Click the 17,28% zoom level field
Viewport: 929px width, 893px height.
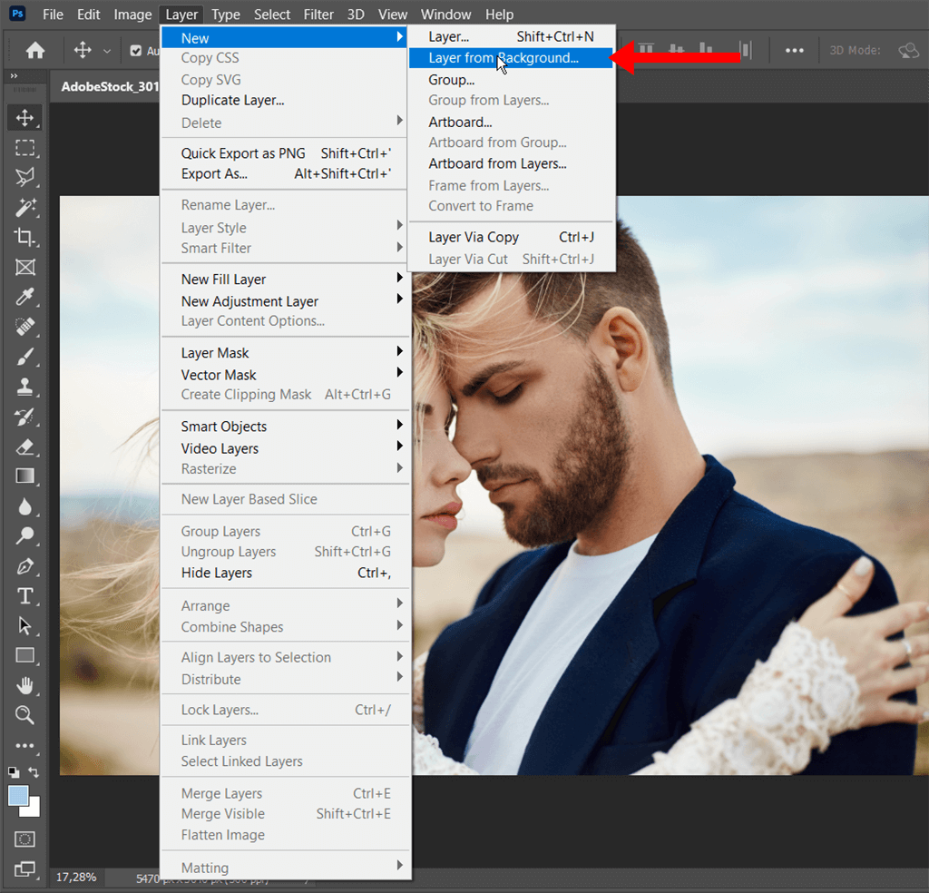point(76,878)
